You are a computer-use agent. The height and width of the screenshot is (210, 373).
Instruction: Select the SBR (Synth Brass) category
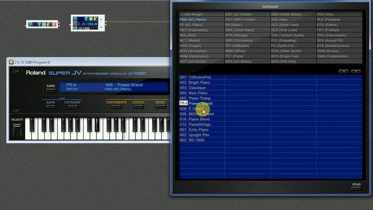[x=293, y=14]
